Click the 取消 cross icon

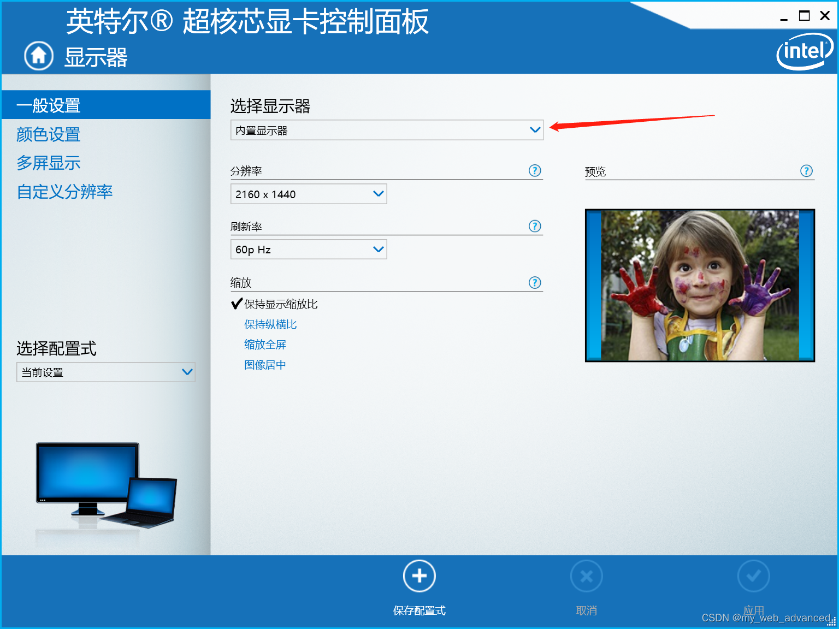(x=587, y=576)
